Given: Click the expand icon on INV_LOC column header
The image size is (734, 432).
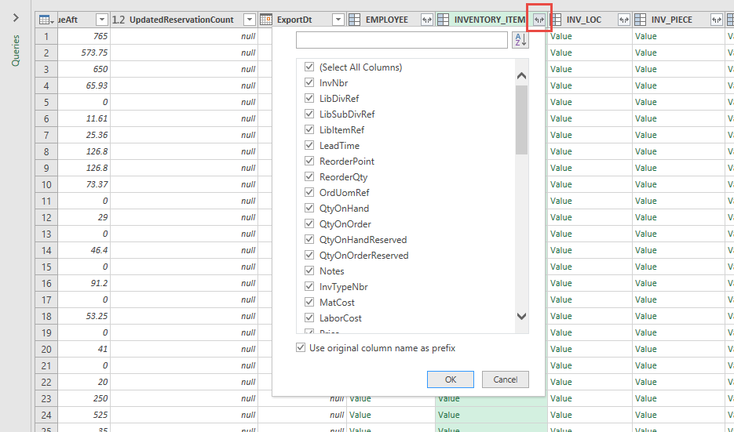Looking at the screenshot, I should pyautogui.click(x=623, y=20).
